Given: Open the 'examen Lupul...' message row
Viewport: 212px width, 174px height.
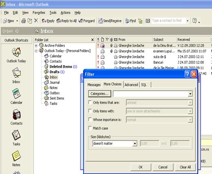Looking at the screenshot, I should click(x=154, y=51).
